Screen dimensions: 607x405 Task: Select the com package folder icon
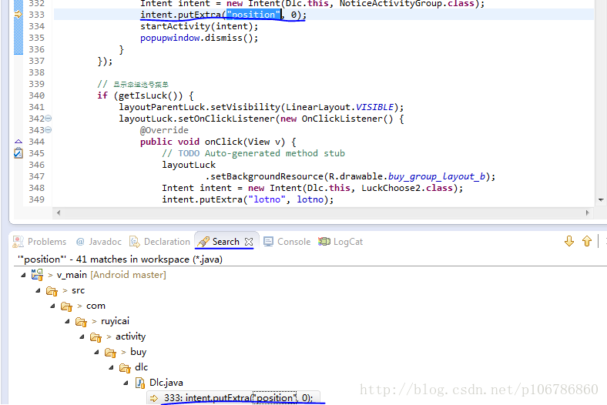66,306
